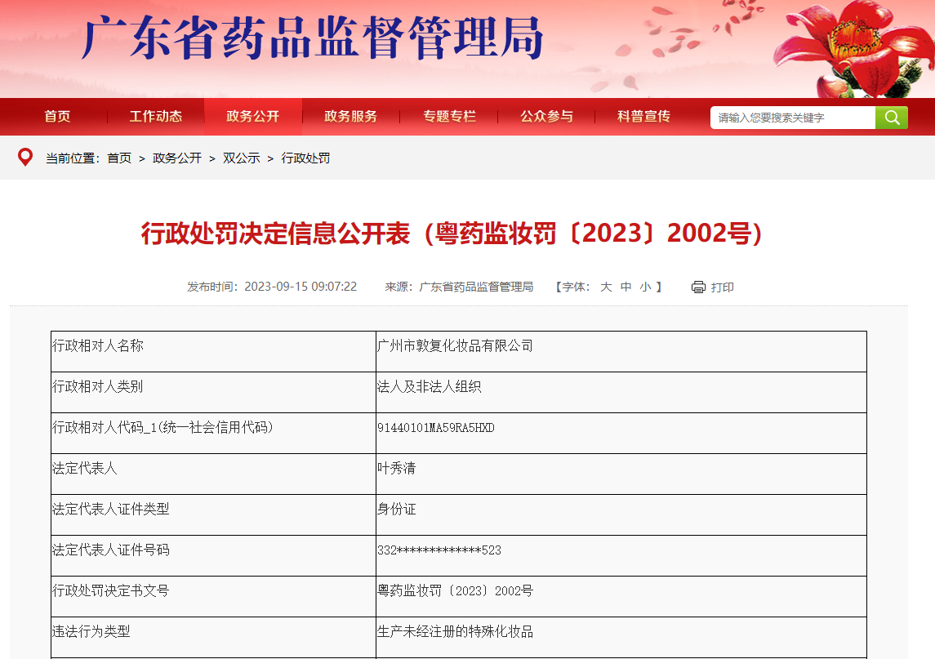Click the masked ID number 332*************523

pos(439,550)
